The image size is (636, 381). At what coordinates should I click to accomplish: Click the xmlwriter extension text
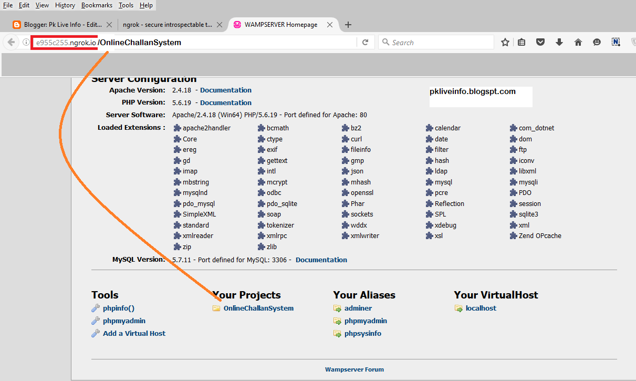[365, 236]
